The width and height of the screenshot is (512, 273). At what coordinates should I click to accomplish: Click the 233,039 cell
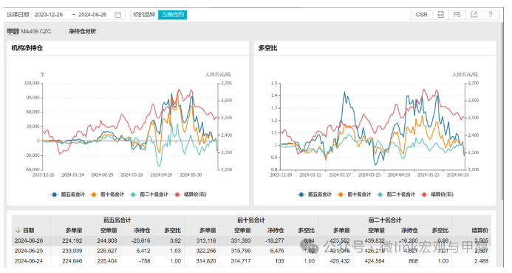click(x=72, y=251)
